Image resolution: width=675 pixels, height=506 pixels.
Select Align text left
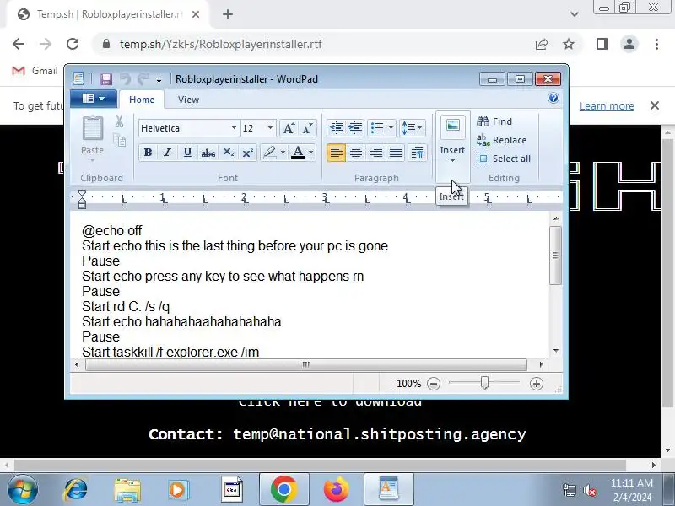pyautogui.click(x=336, y=153)
